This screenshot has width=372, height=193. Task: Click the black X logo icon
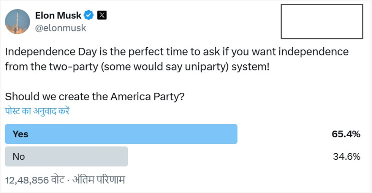pyautogui.click(x=102, y=16)
